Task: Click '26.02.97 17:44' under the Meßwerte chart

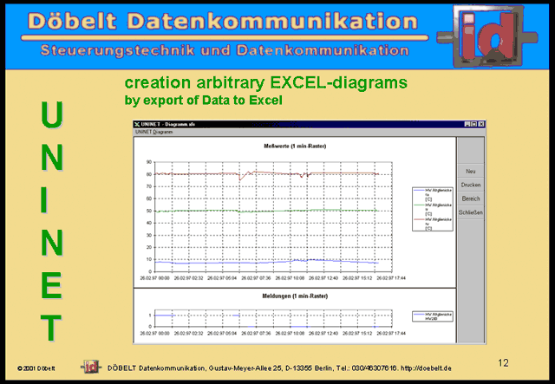Action: (x=391, y=278)
